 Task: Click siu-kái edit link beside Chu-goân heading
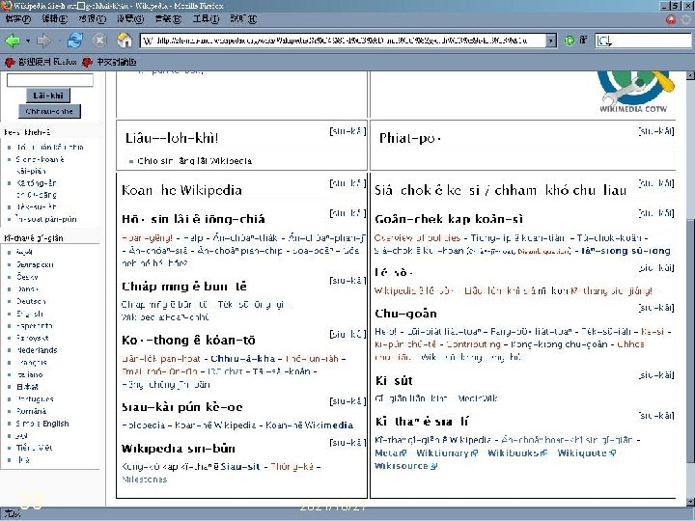click(x=656, y=307)
